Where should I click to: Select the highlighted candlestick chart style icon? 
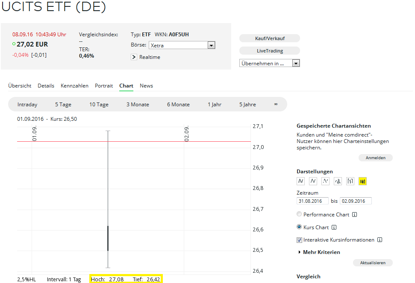(x=363, y=181)
